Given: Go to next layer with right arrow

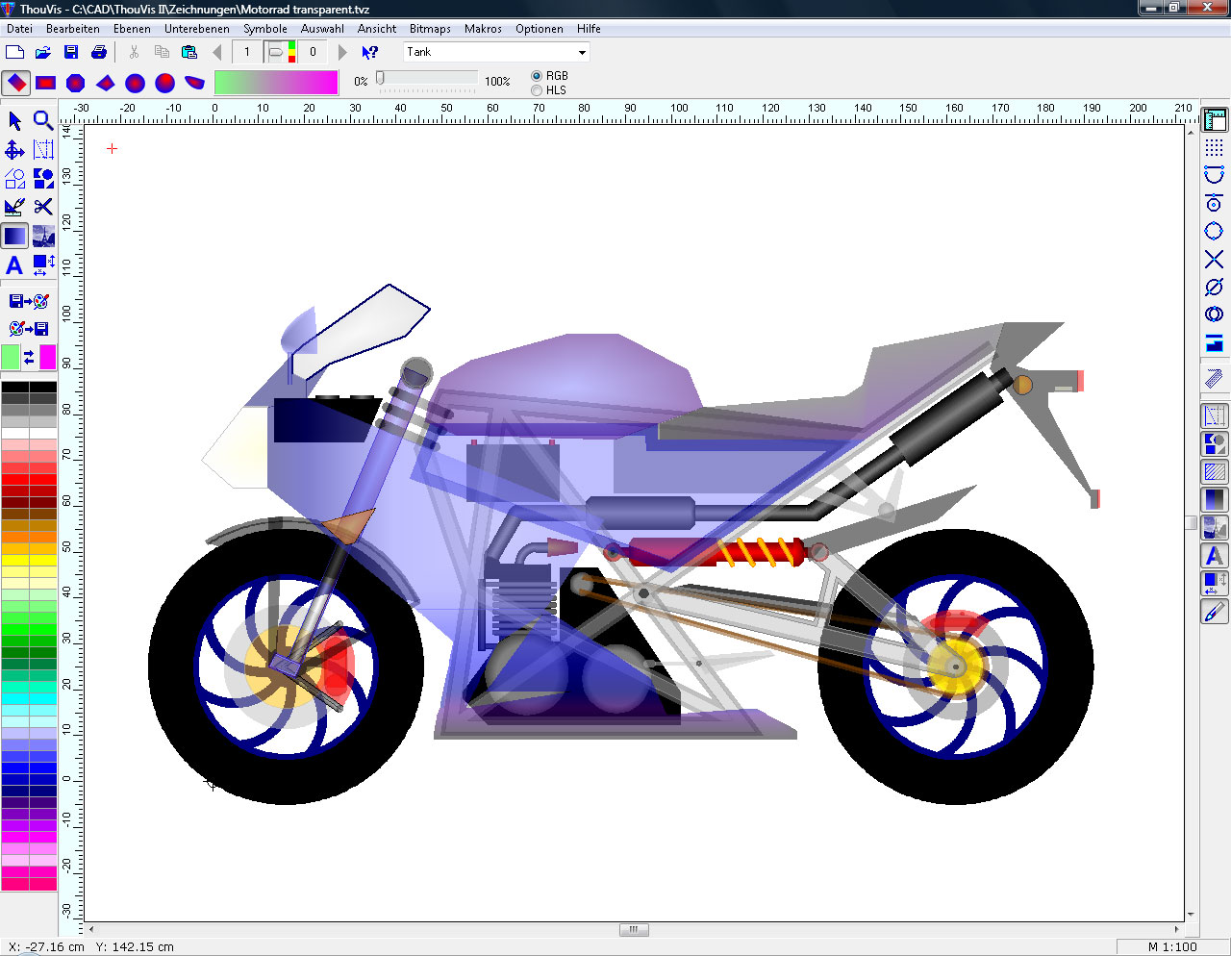Looking at the screenshot, I should tap(342, 52).
